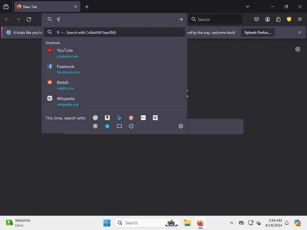Open the List all tabs dropdown arrow
The width and height of the screenshot is (307, 230).
tap(247, 7)
